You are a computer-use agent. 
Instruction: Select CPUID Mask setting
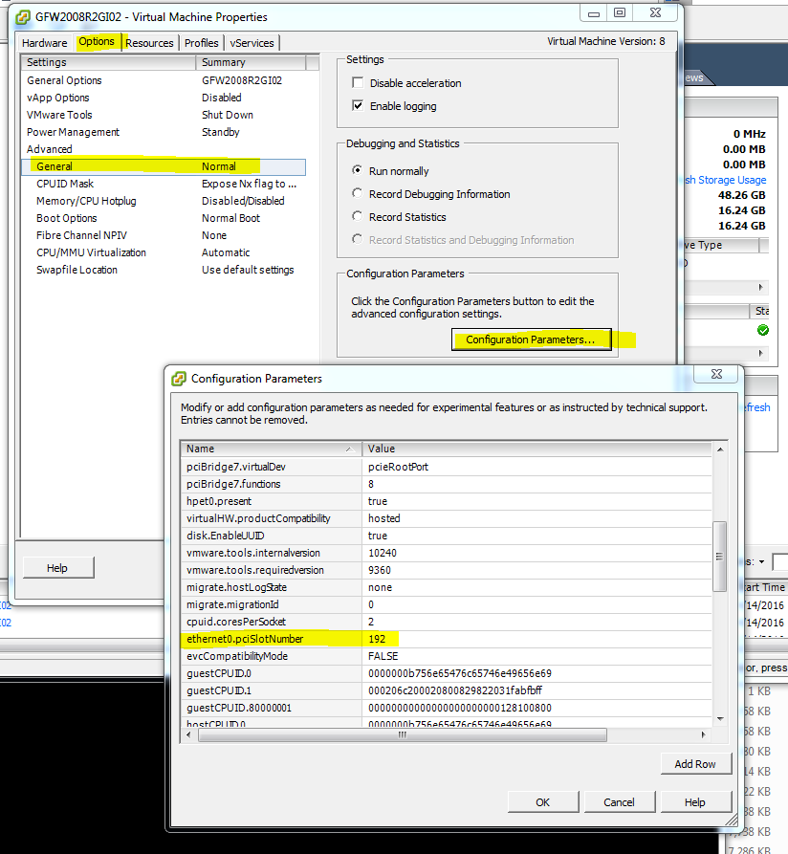coord(164,184)
